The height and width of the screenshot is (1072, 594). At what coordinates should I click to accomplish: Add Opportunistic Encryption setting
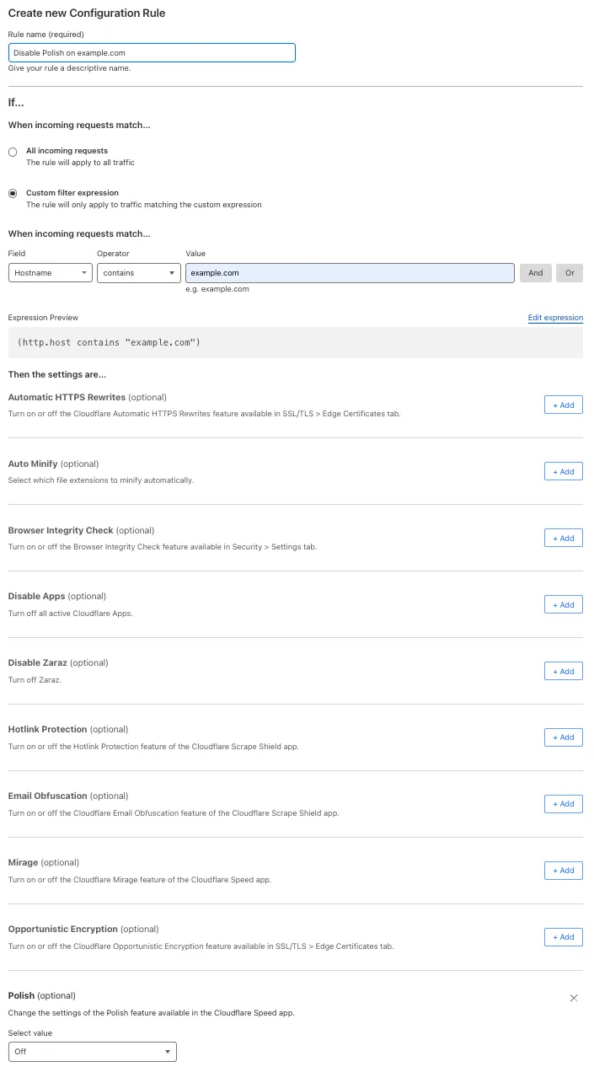(563, 937)
